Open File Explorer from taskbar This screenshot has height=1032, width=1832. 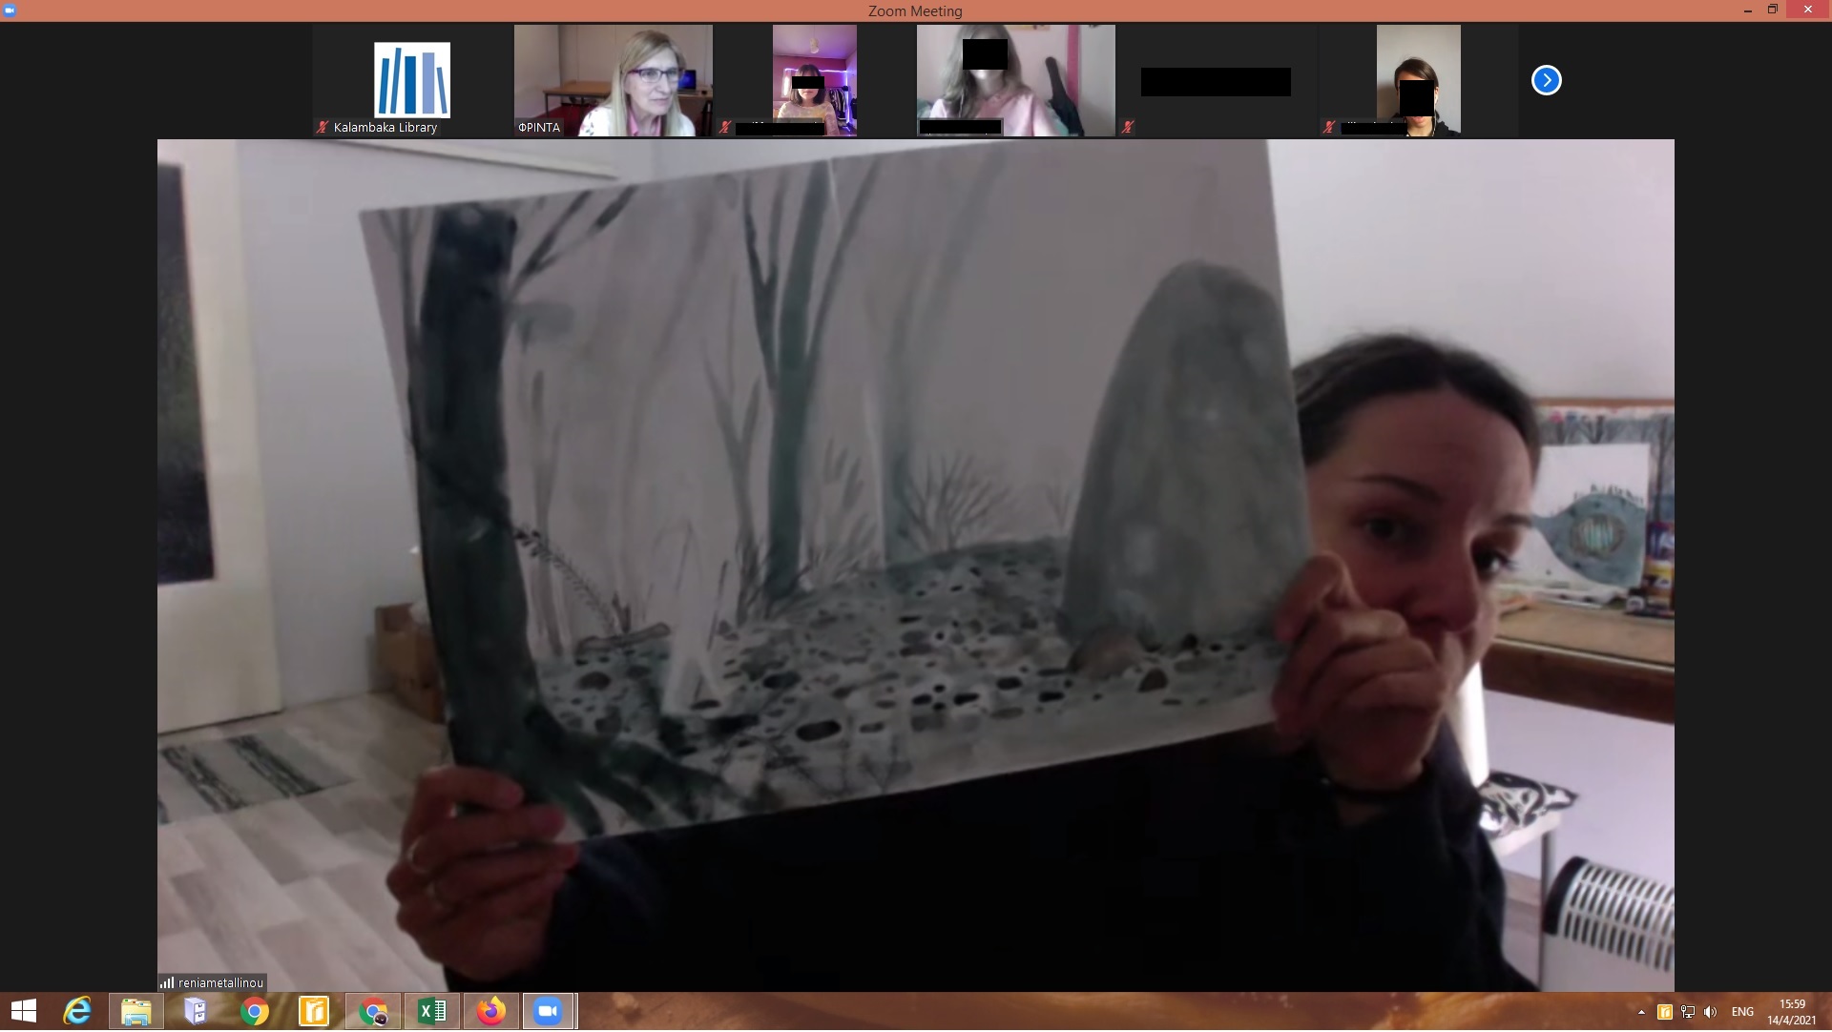click(x=136, y=1012)
